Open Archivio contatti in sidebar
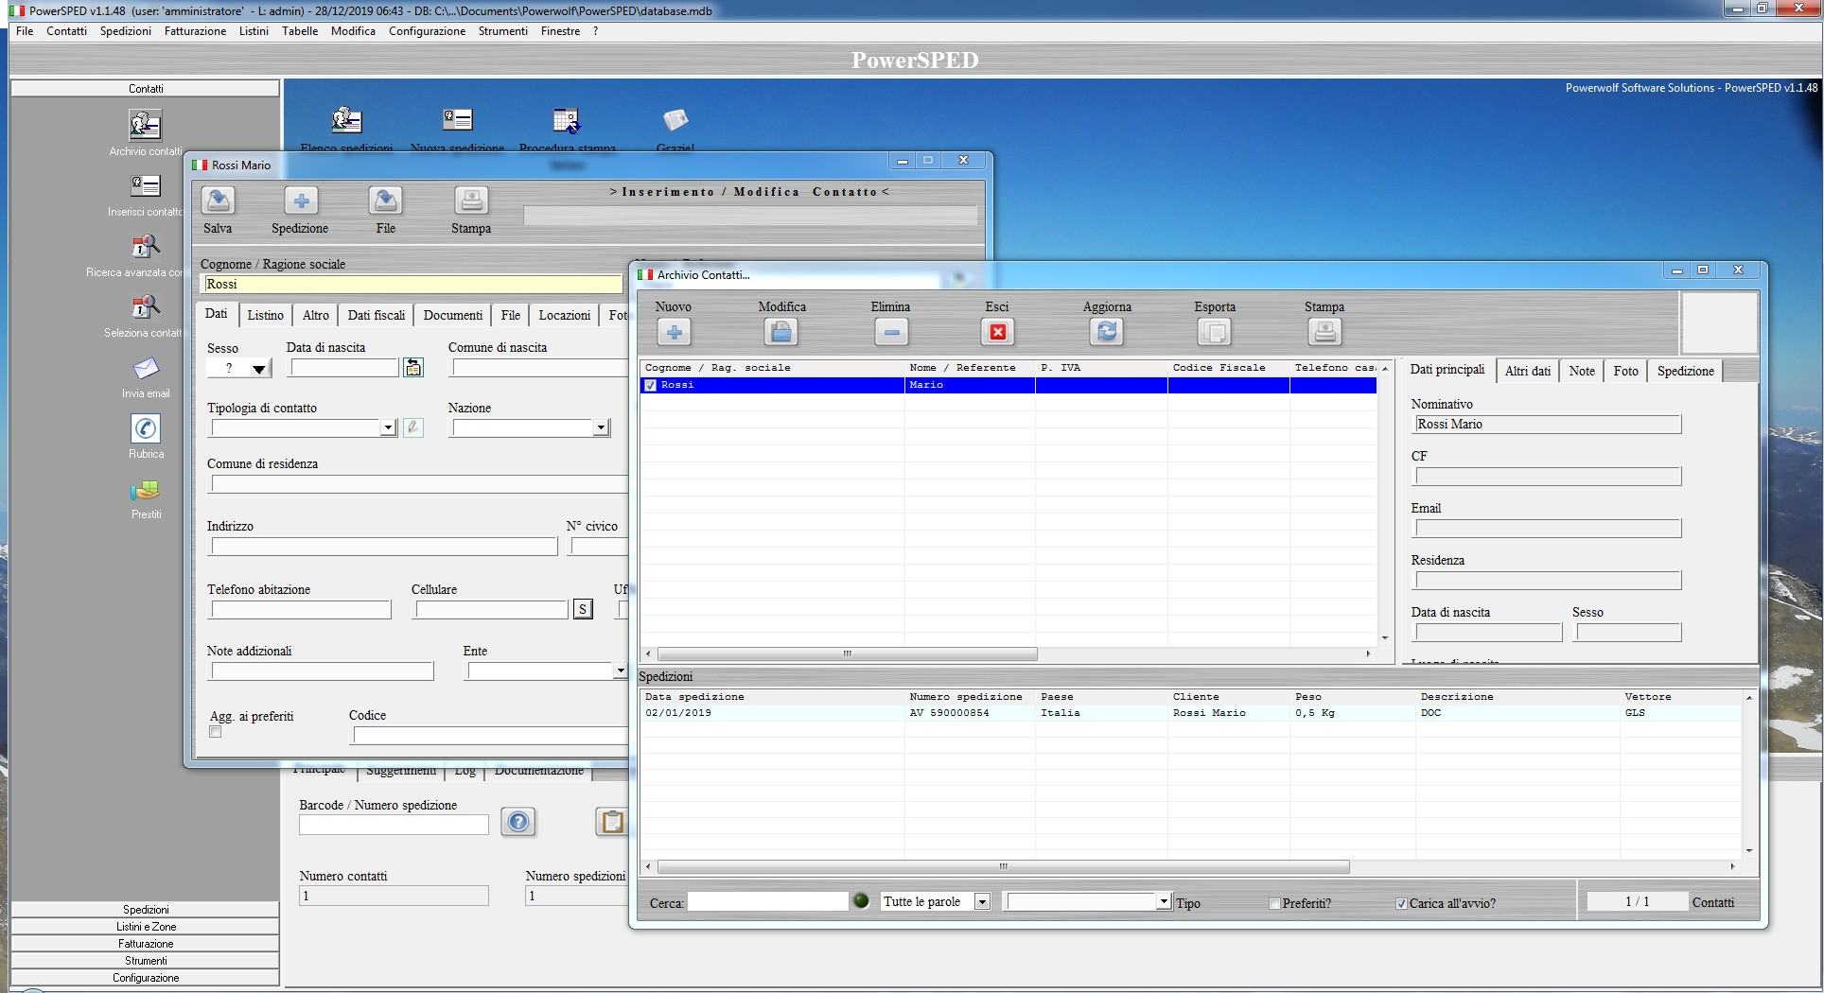Image resolution: width=1824 pixels, height=993 pixels. (146, 125)
